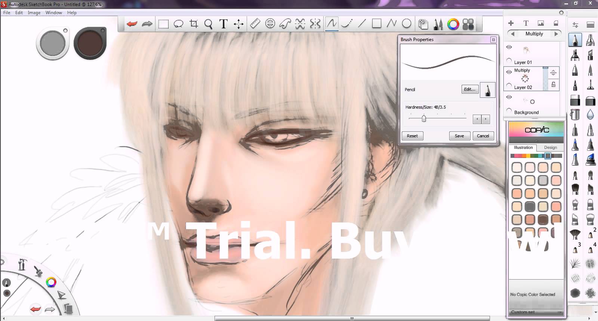Click the dark brown color puck
598x321 pixels.
[x=90, y=43]
